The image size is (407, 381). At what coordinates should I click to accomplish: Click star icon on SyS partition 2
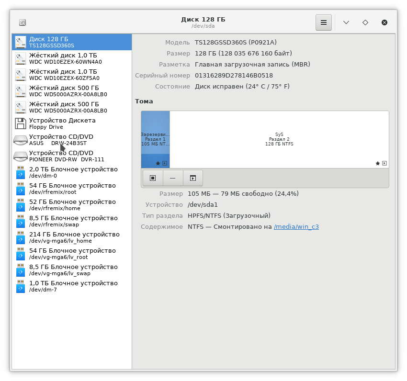tap(378, 163)
